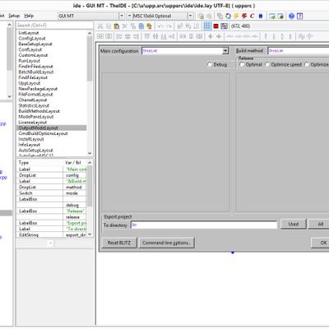Open the Main configuration DropList
The height and width of the screenshot is (329, 329).
(225, 51)
